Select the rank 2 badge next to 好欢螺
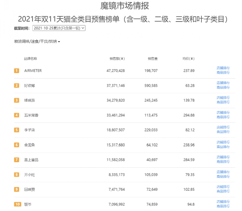The height and width of the screenshot is (211, 242). coord(16,85)
